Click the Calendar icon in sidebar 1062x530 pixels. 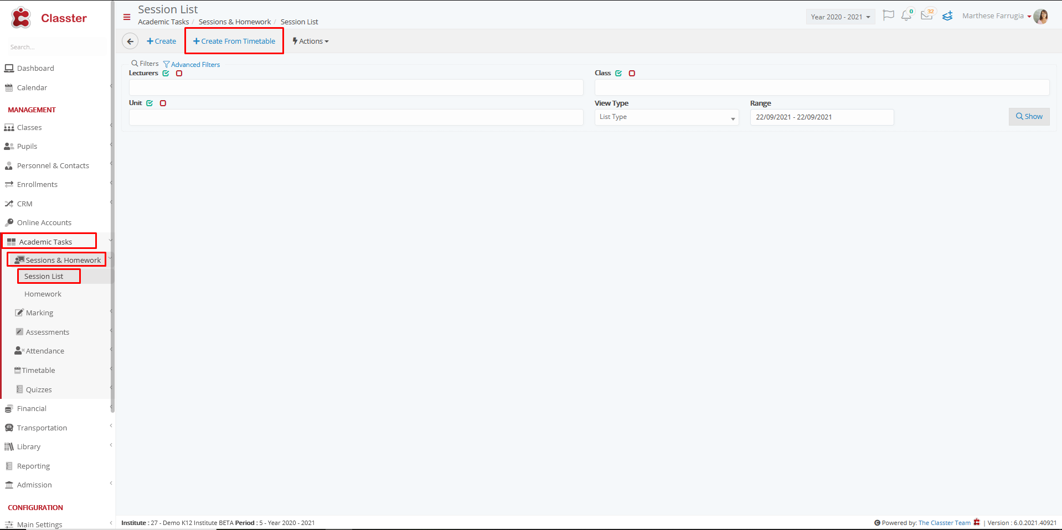9,88
